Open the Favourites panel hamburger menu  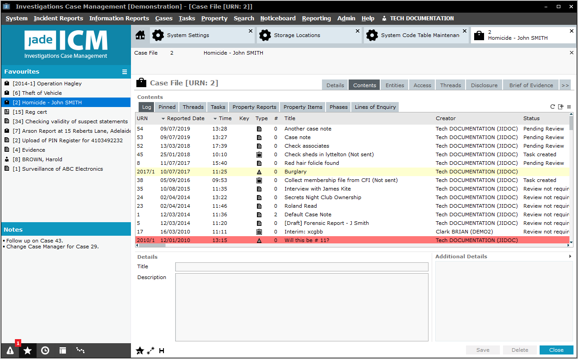125,72
